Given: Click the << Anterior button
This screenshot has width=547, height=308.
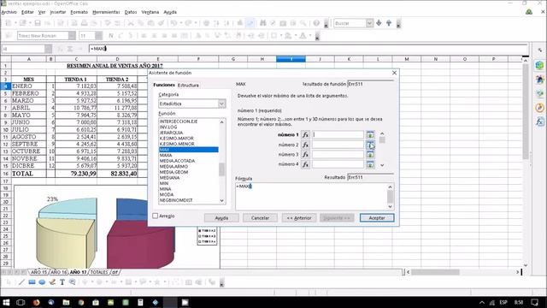Looking at the screenshot, I should 299,218.
